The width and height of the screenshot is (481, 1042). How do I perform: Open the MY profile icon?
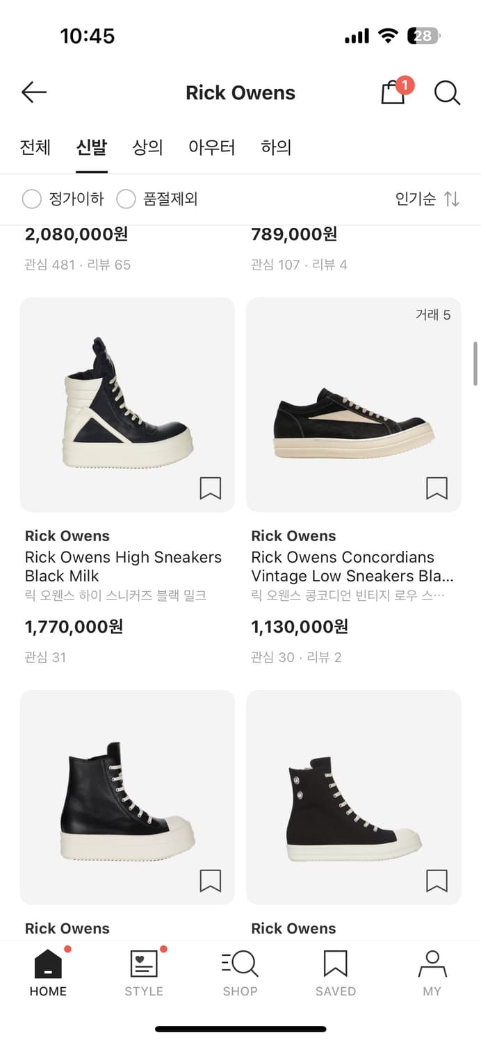[432, 964]
